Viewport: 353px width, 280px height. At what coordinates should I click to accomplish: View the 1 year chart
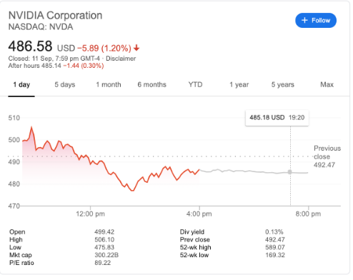click(x=239, y=85)
